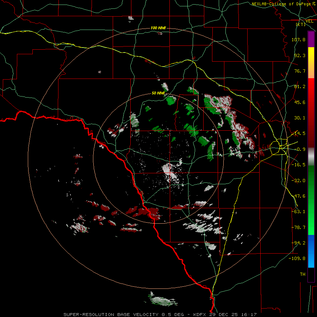Screen dimensions: 317x317
Task: Pick the purple segment of velocity color bar
Action: click(311, 39)
